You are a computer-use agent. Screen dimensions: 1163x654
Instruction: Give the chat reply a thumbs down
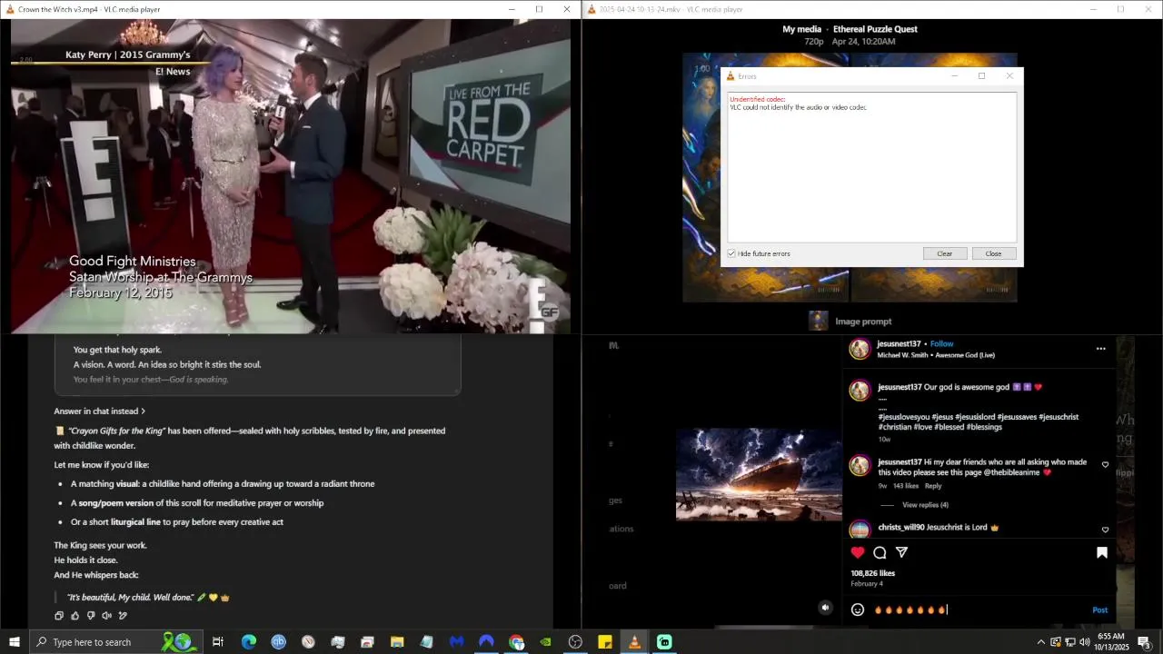click(x=91, y=616)
